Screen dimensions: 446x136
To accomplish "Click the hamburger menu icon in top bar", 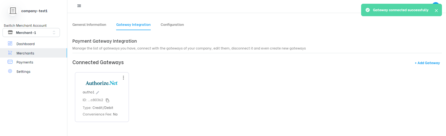I will tap(79, 6).
